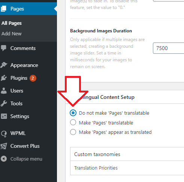184x182 pixels.
Task: Click the Convert Plus icon
Action: point(4,146)
